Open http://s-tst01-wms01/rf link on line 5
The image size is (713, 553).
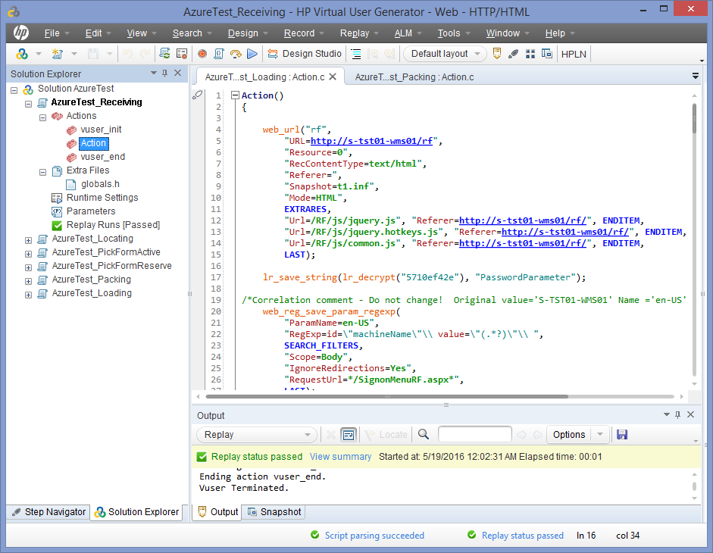pos(371,141)
